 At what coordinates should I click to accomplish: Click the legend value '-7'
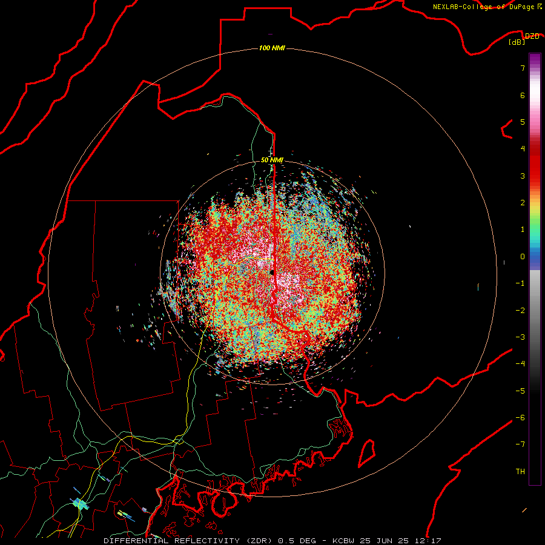[520, 444]
